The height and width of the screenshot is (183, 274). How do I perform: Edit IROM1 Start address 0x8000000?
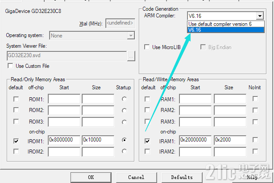point(64,140)
